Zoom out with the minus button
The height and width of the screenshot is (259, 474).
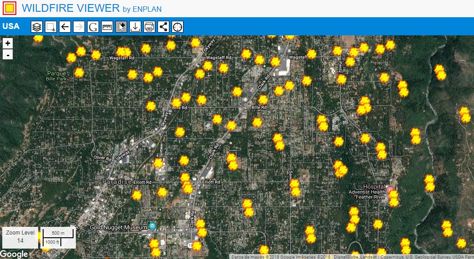click(x=8, y=55)
